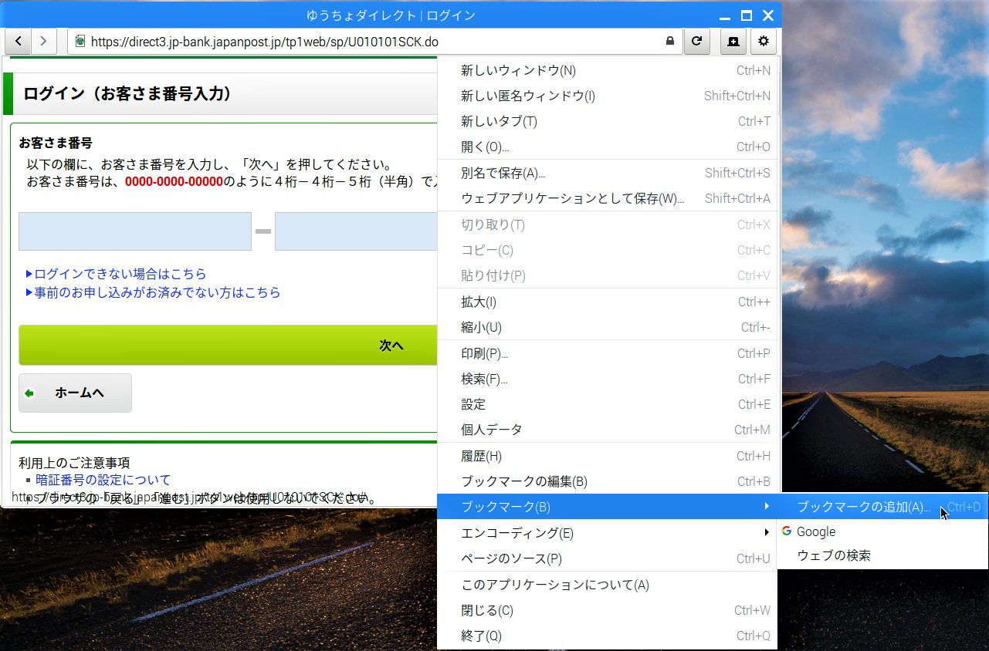Viewport: 989px width, 651px height.
Task: Minimize the ゆうちょダイレクト window
Action: 725,15
